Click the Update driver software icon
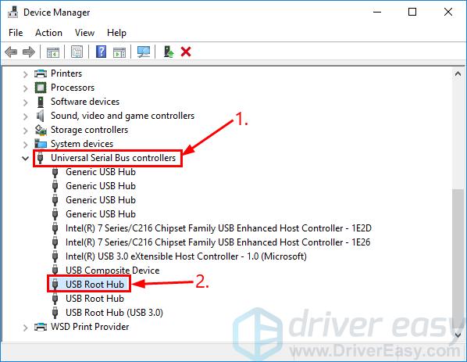467x362 pixels. (169, 52)
